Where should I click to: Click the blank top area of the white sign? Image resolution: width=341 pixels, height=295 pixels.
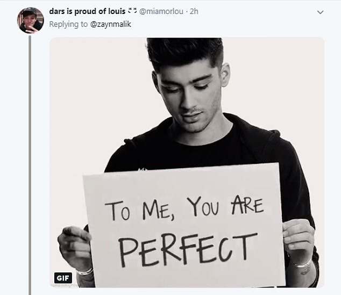click(x=183, y=180)
